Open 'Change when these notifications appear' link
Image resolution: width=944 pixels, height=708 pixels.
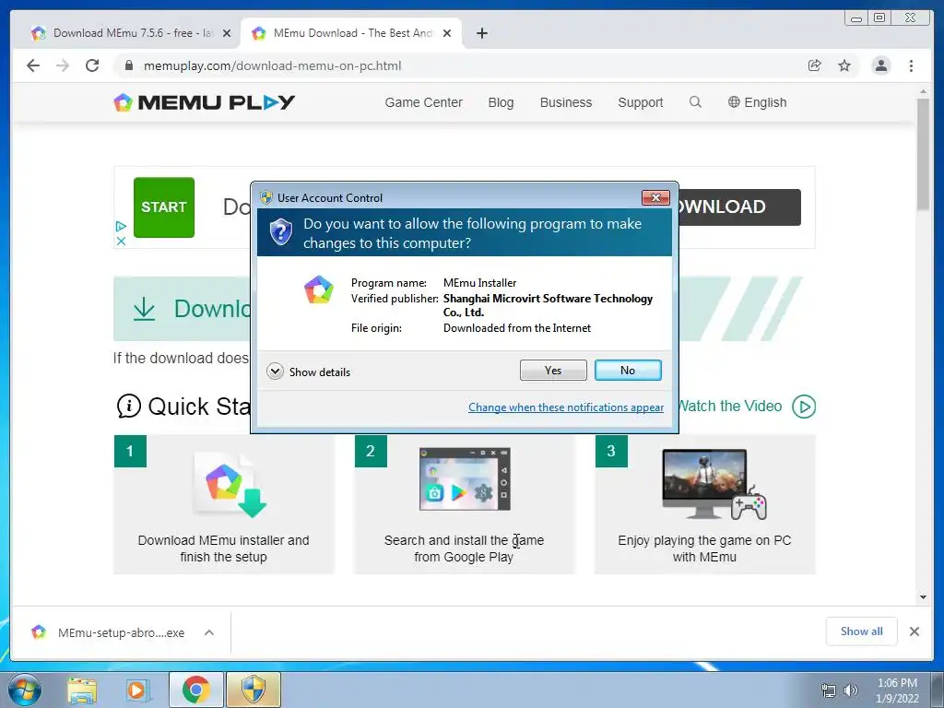(x=566, y=407)
